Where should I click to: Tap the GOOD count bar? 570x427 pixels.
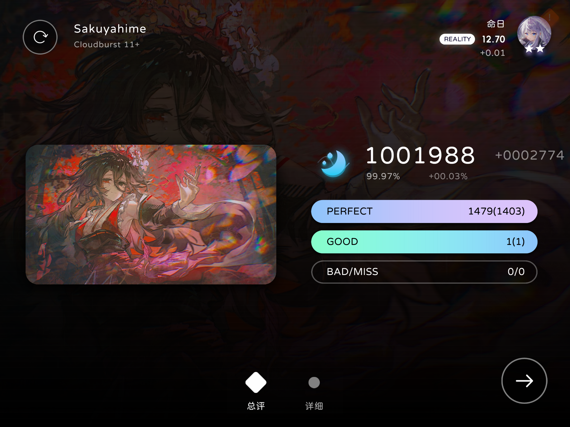424,242
